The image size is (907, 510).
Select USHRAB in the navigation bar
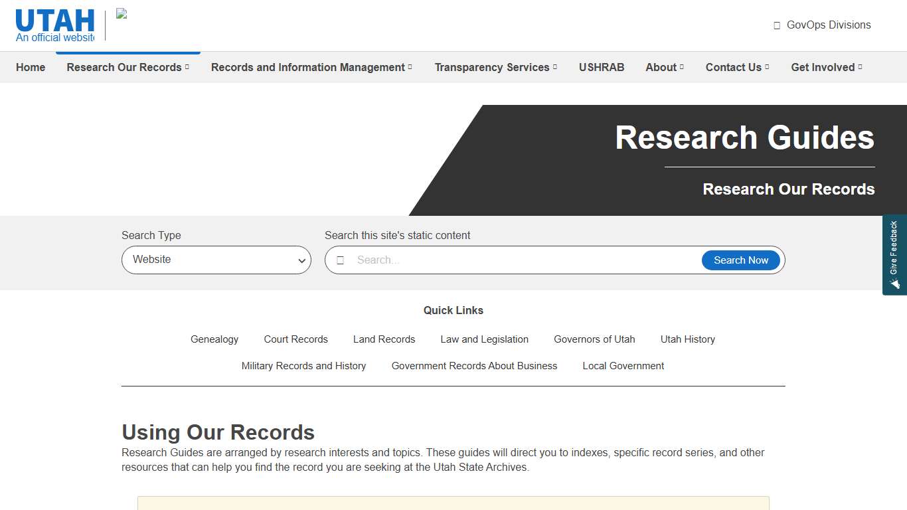[602, 67]
